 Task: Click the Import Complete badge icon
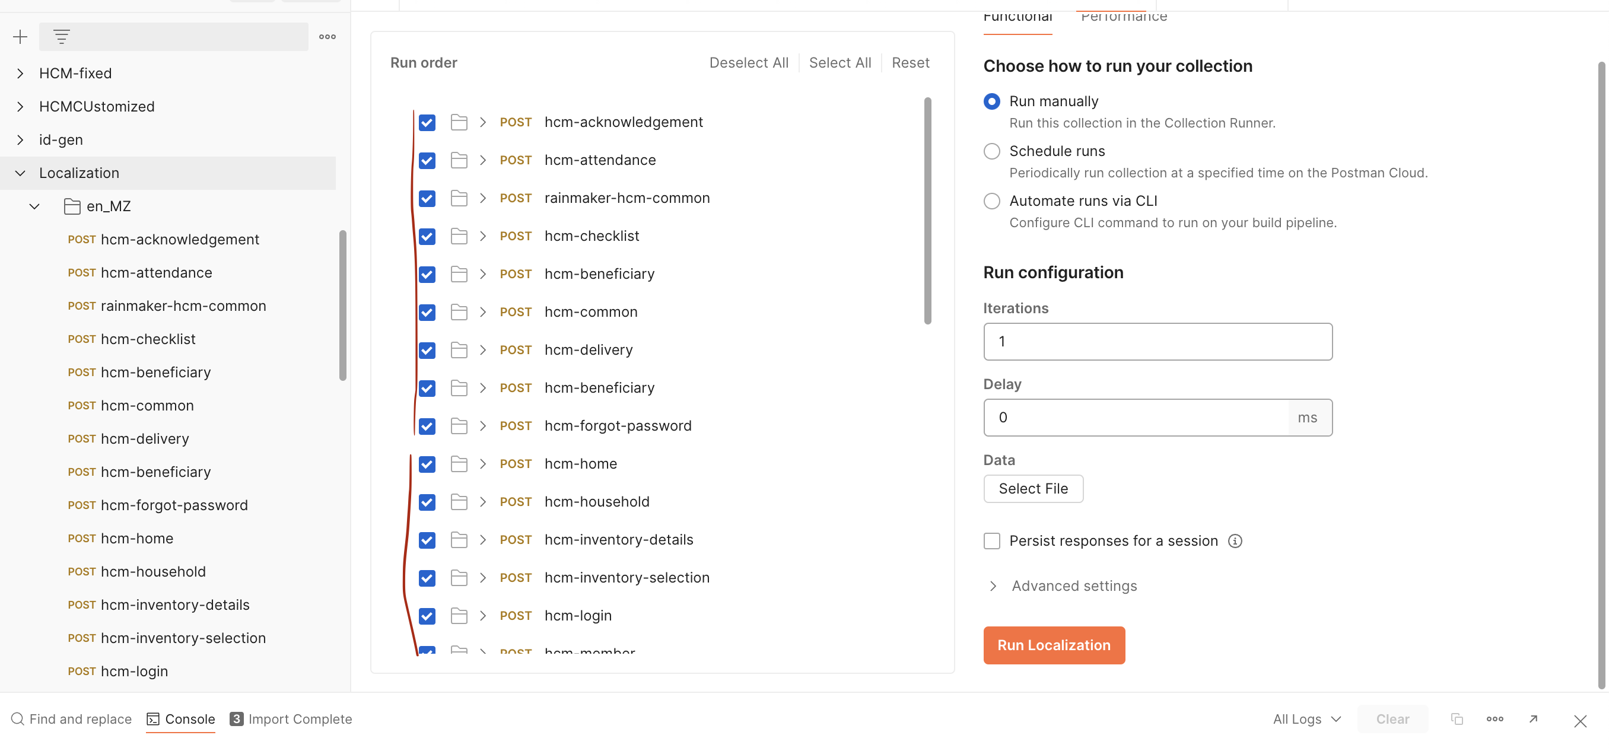(x=236, y=719)
